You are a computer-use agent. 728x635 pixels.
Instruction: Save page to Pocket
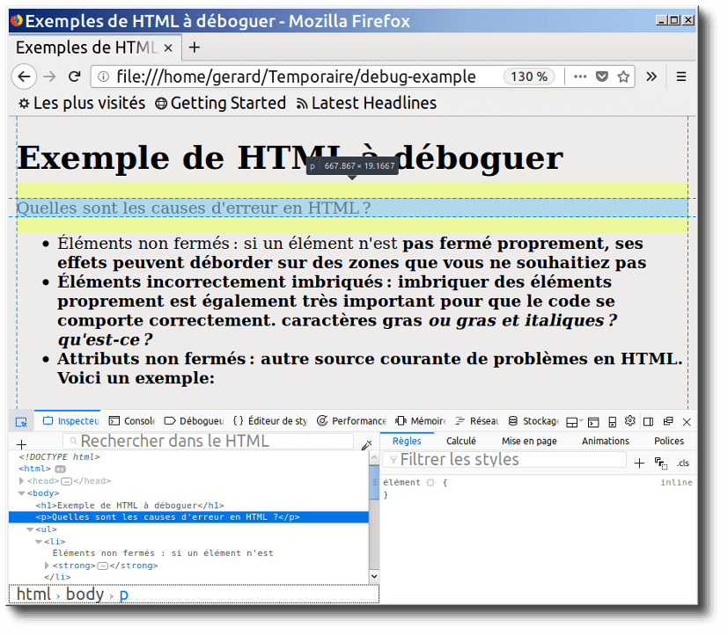click(602, 77)
